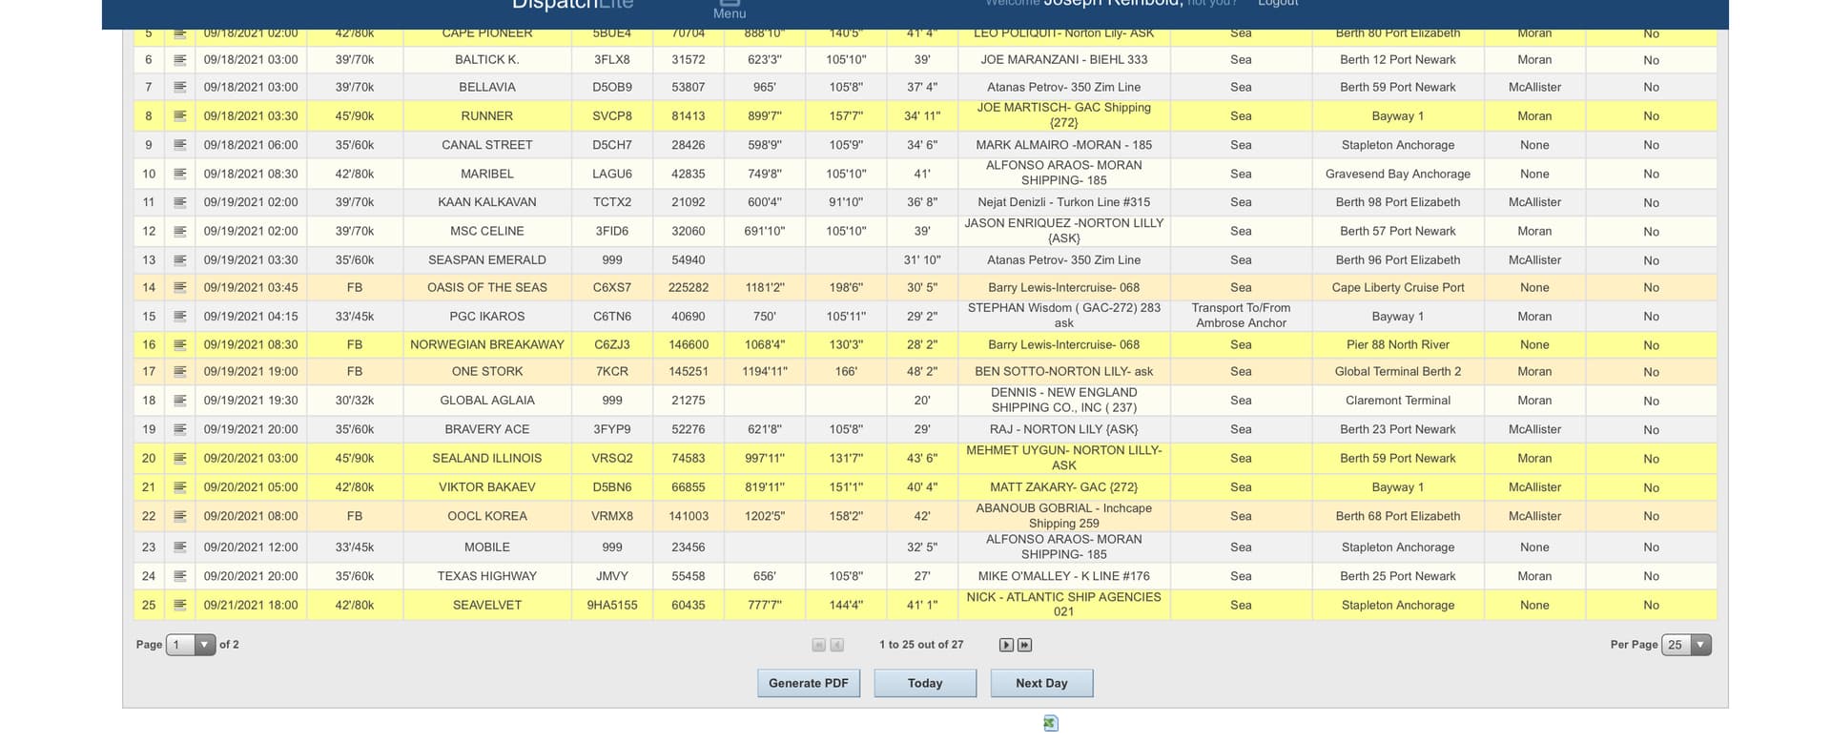Image resolution: width=1831 pixels, height=743 pixels.
Task: Open row details icon for SEAVELVET
Action: (179, 605)
